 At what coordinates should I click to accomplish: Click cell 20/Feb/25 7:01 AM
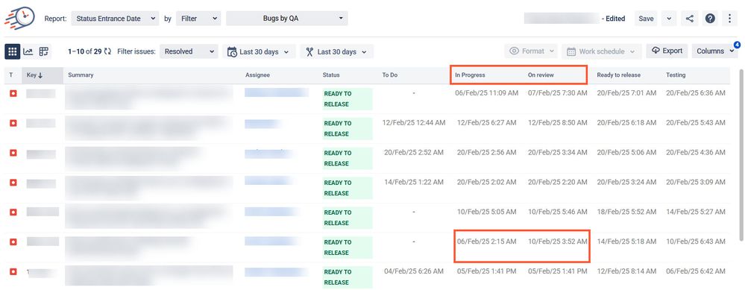tap(626, 93)
